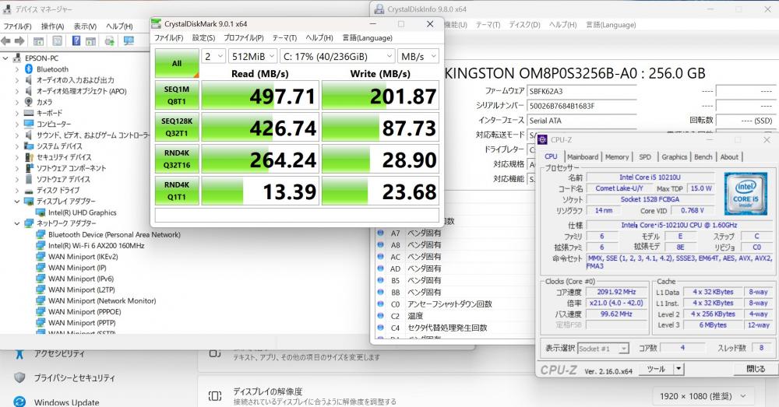Image resolution: width=779 pixels, height=407 pixels.
Task: Run the SEQ1M Q8T1 test button
Action: tap(177, 95)
